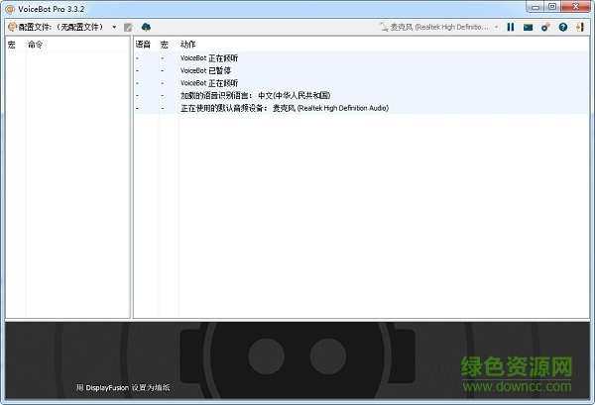Click the blue help question mark icon
Image resolution: width=595 pixels, height=405 pixels.
[563, 27]
